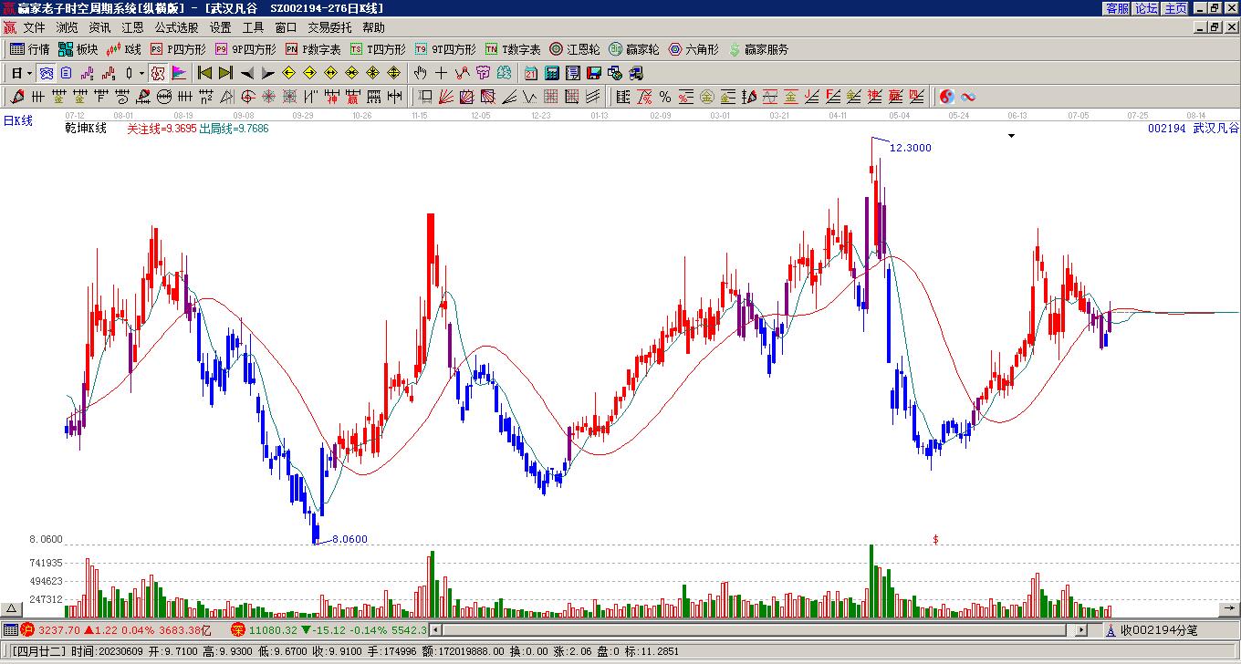The width and height of the screenshot is (1241, 664).
Task: Click the 日K线 label
Action: 18,120
